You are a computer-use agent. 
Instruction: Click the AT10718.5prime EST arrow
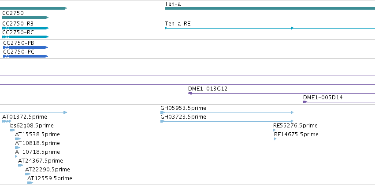tap(16, 156)
